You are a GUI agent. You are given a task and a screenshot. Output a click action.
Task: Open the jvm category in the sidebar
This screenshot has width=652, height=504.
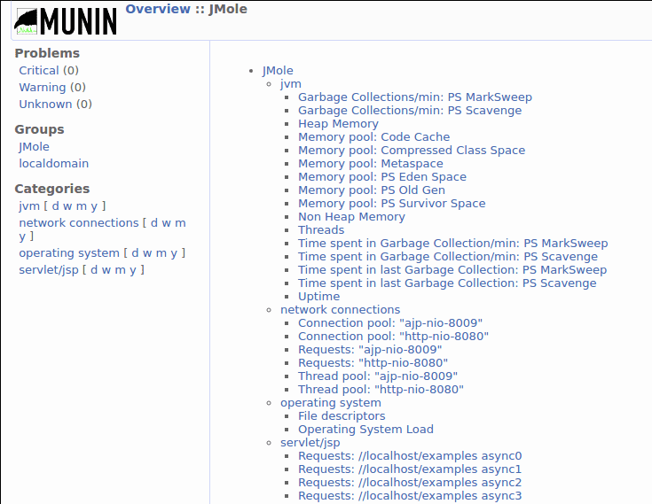coord(29,206)
